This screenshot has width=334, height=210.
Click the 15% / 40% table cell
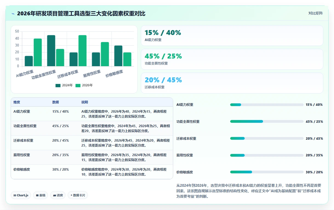(x=61, y=112)
